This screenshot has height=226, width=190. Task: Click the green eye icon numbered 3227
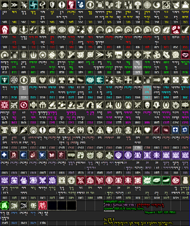(147, 180)
